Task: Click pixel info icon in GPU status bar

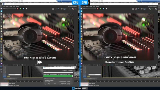Action: coord(84,65)
